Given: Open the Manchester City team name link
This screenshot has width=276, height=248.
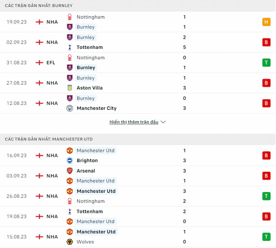Looking at the screenshot, I should pyautogui.click(x=97, y=108).
